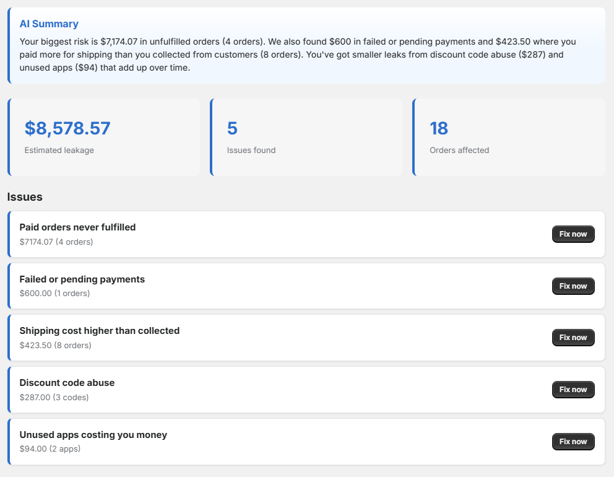614x477 pixels.
Task: Click Fix now for Unused apps costing money
Action: [573, 442]
